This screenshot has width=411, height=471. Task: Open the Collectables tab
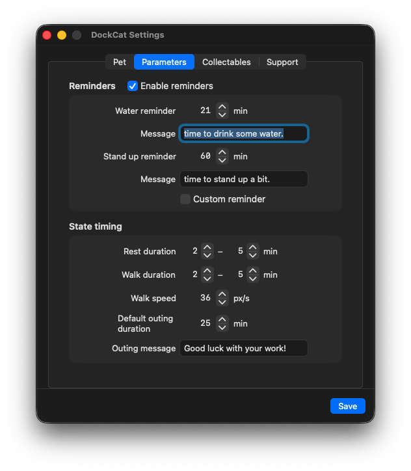tap(226, 62)
